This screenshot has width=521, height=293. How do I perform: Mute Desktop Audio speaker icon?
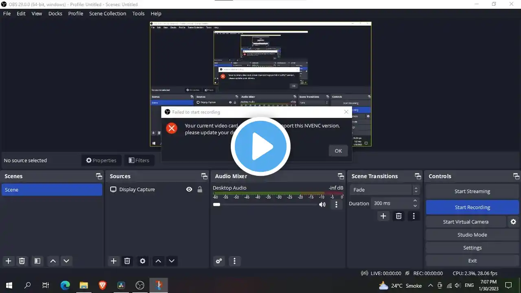322,205
